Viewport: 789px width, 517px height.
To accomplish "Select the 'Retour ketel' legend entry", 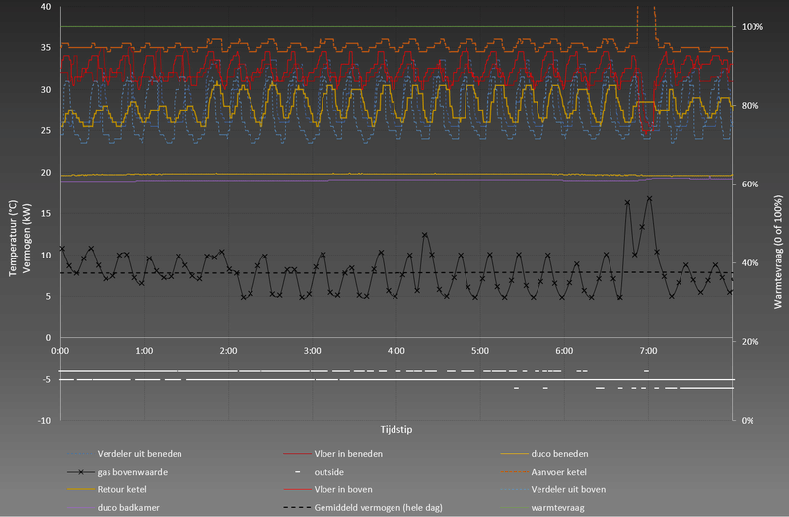I will click(x=124, y=489).
